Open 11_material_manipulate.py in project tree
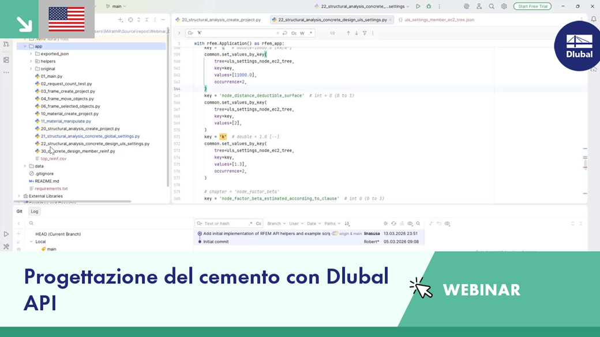The image size is (600, 337). (66, 121)
